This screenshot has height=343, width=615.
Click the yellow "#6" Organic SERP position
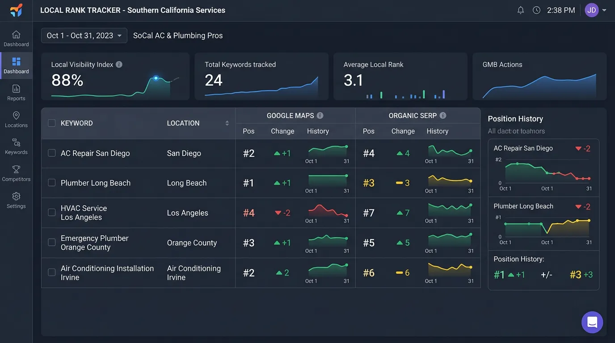[369, 273]
